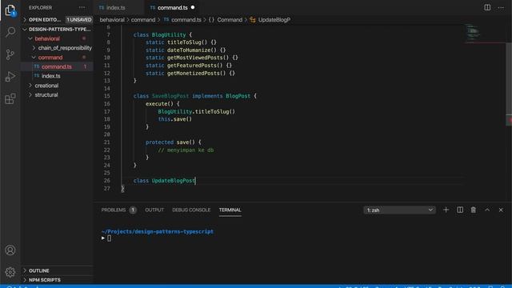Create a new terminal with plus icon
This screenshot has height=288, width=512.
point(446,210)
